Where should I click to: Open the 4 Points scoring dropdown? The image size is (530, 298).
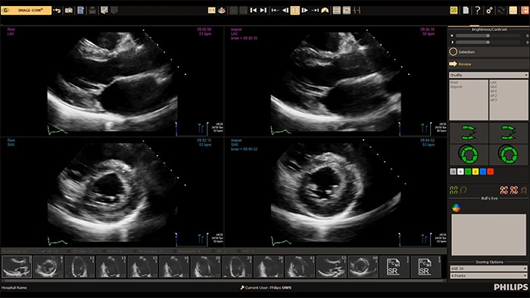pyautogui.click(x=488, y=276)
